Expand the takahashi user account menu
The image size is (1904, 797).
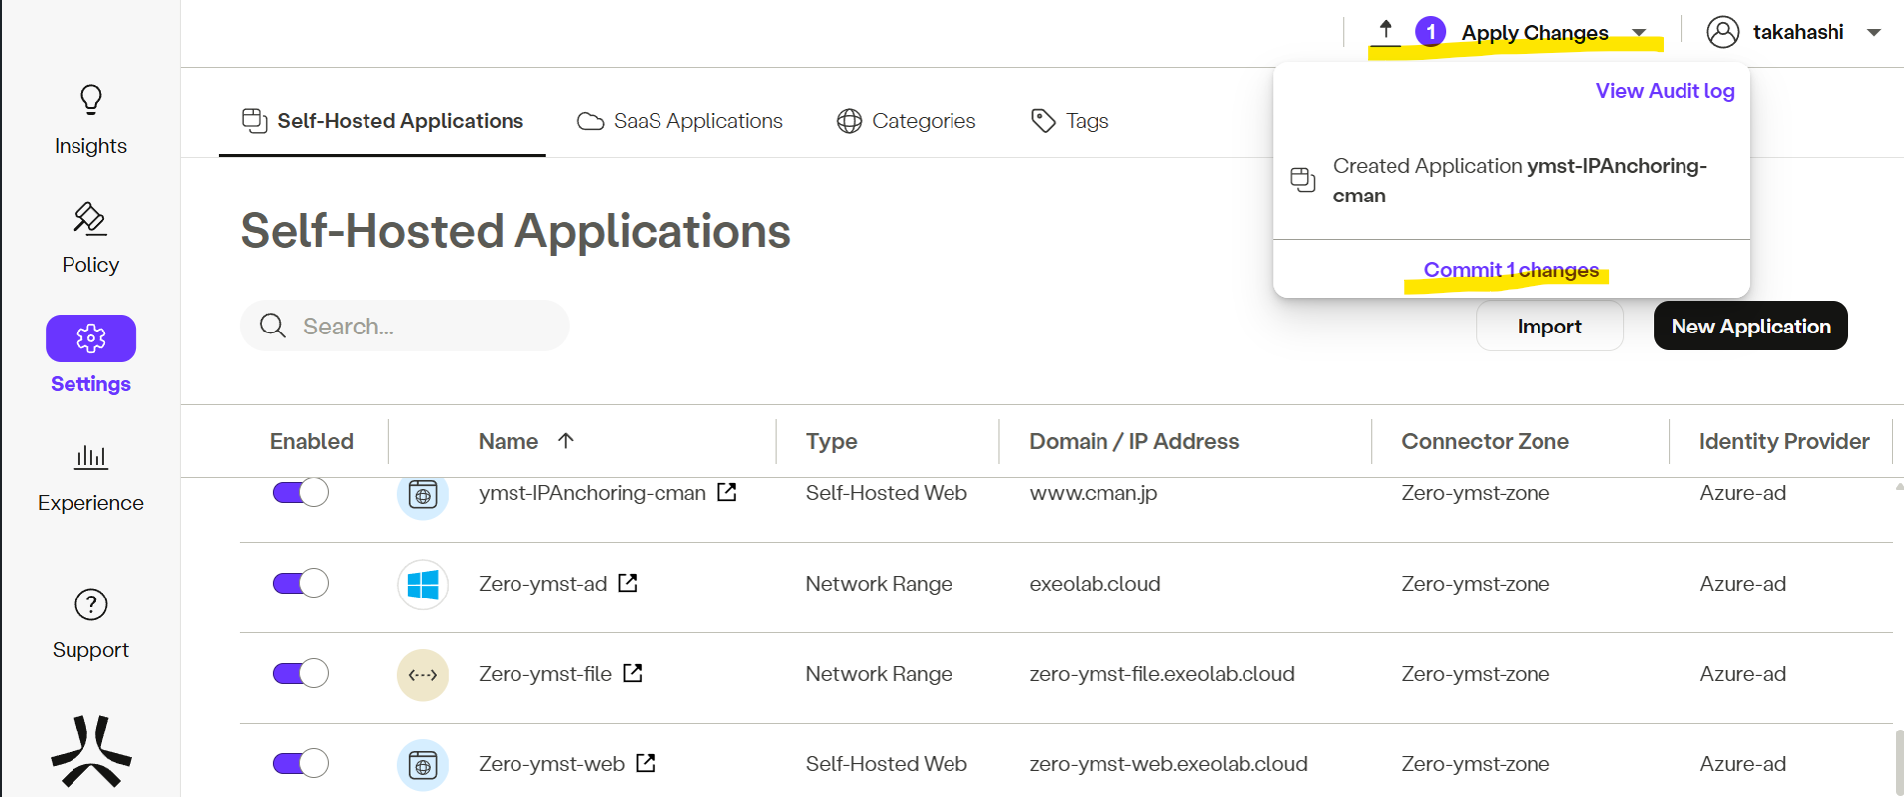(x=1873, y=33)
